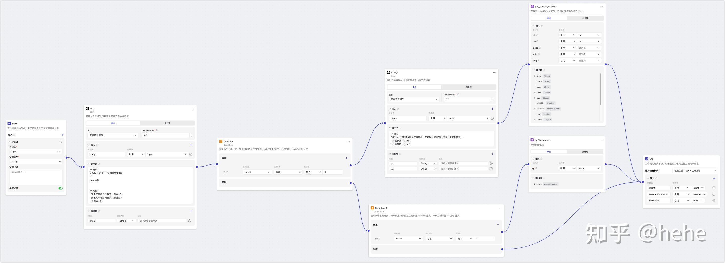This screenshot has width=725, height=263.
Task: Remove the intent output variable in LLM node
Action: [x=190, y=221]
